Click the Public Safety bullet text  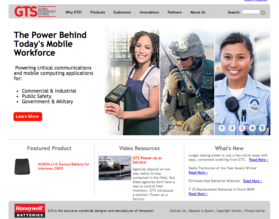37,96
